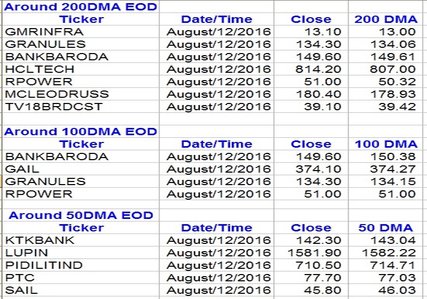Select the PIDILITIND ticker cell
Image resolution: width=427 pixels, height=299 pixels.
(44, 265)
